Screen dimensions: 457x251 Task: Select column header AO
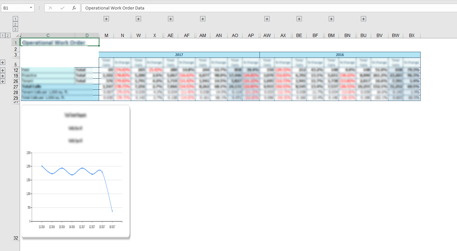pos(235,35)
